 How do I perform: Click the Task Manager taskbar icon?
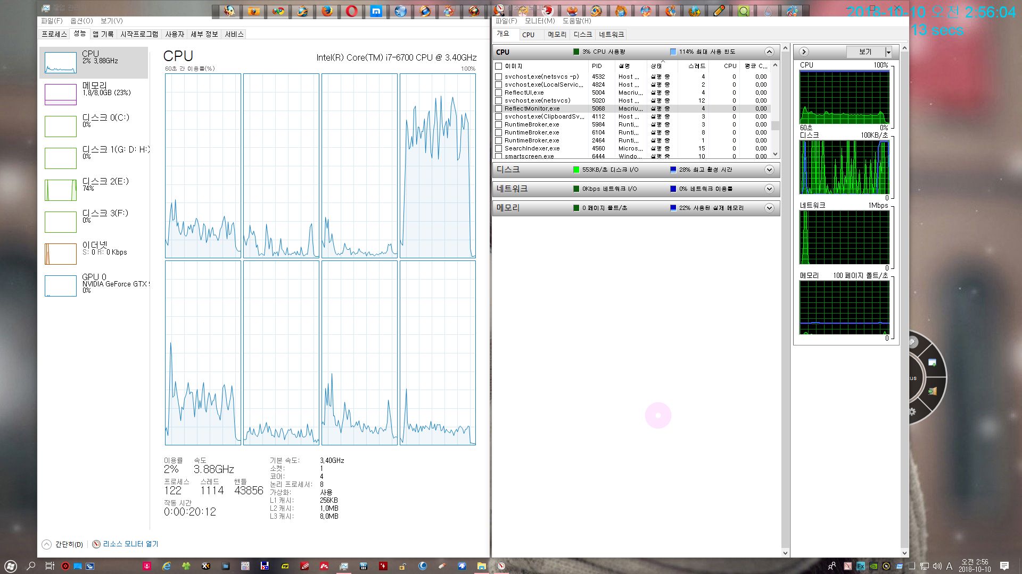(x=344, y=566)
